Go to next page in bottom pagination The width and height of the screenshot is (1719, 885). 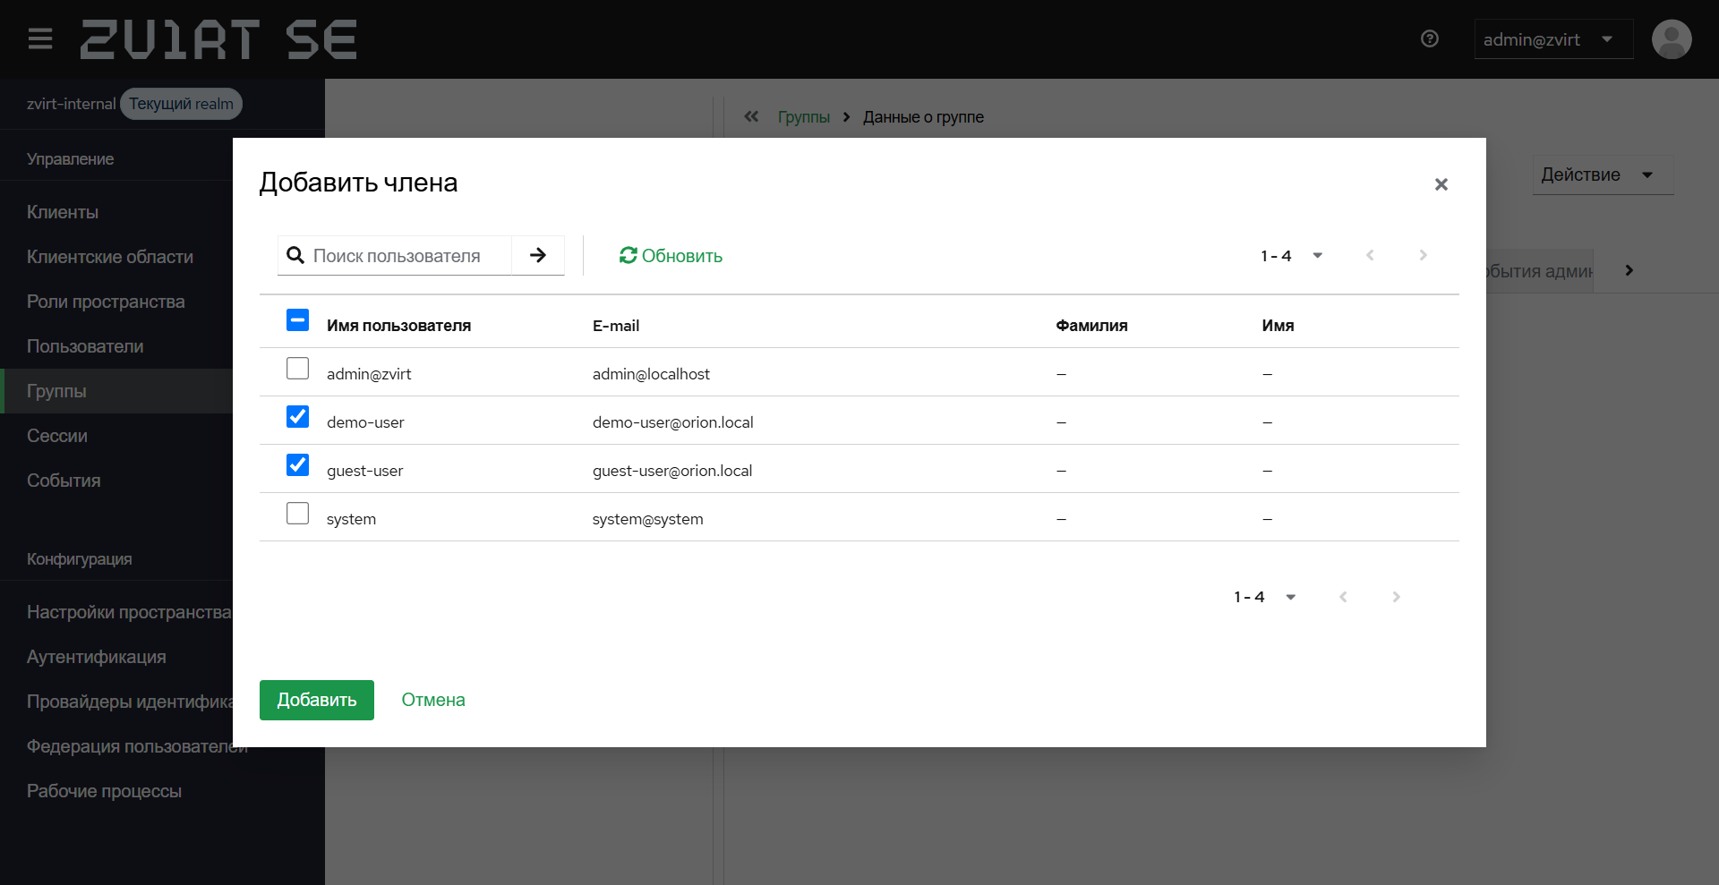(x=1396, y=597)
